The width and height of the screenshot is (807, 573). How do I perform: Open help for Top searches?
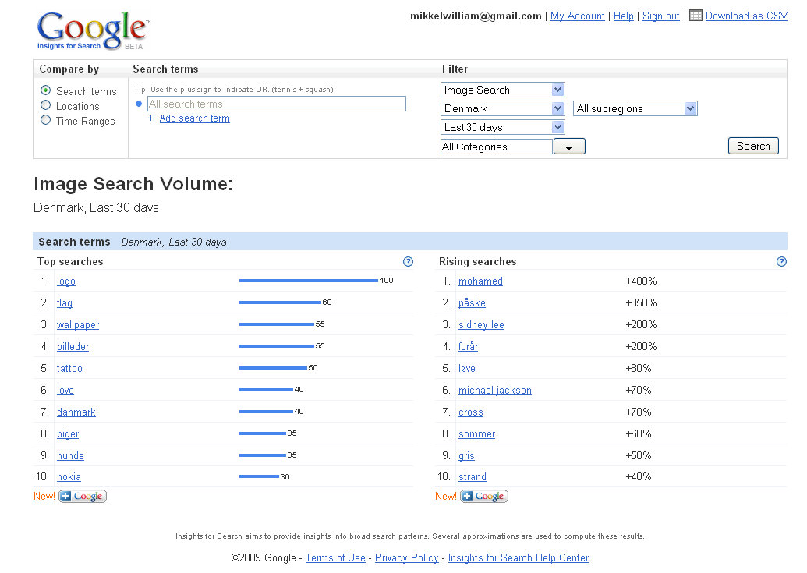(408, 262)
